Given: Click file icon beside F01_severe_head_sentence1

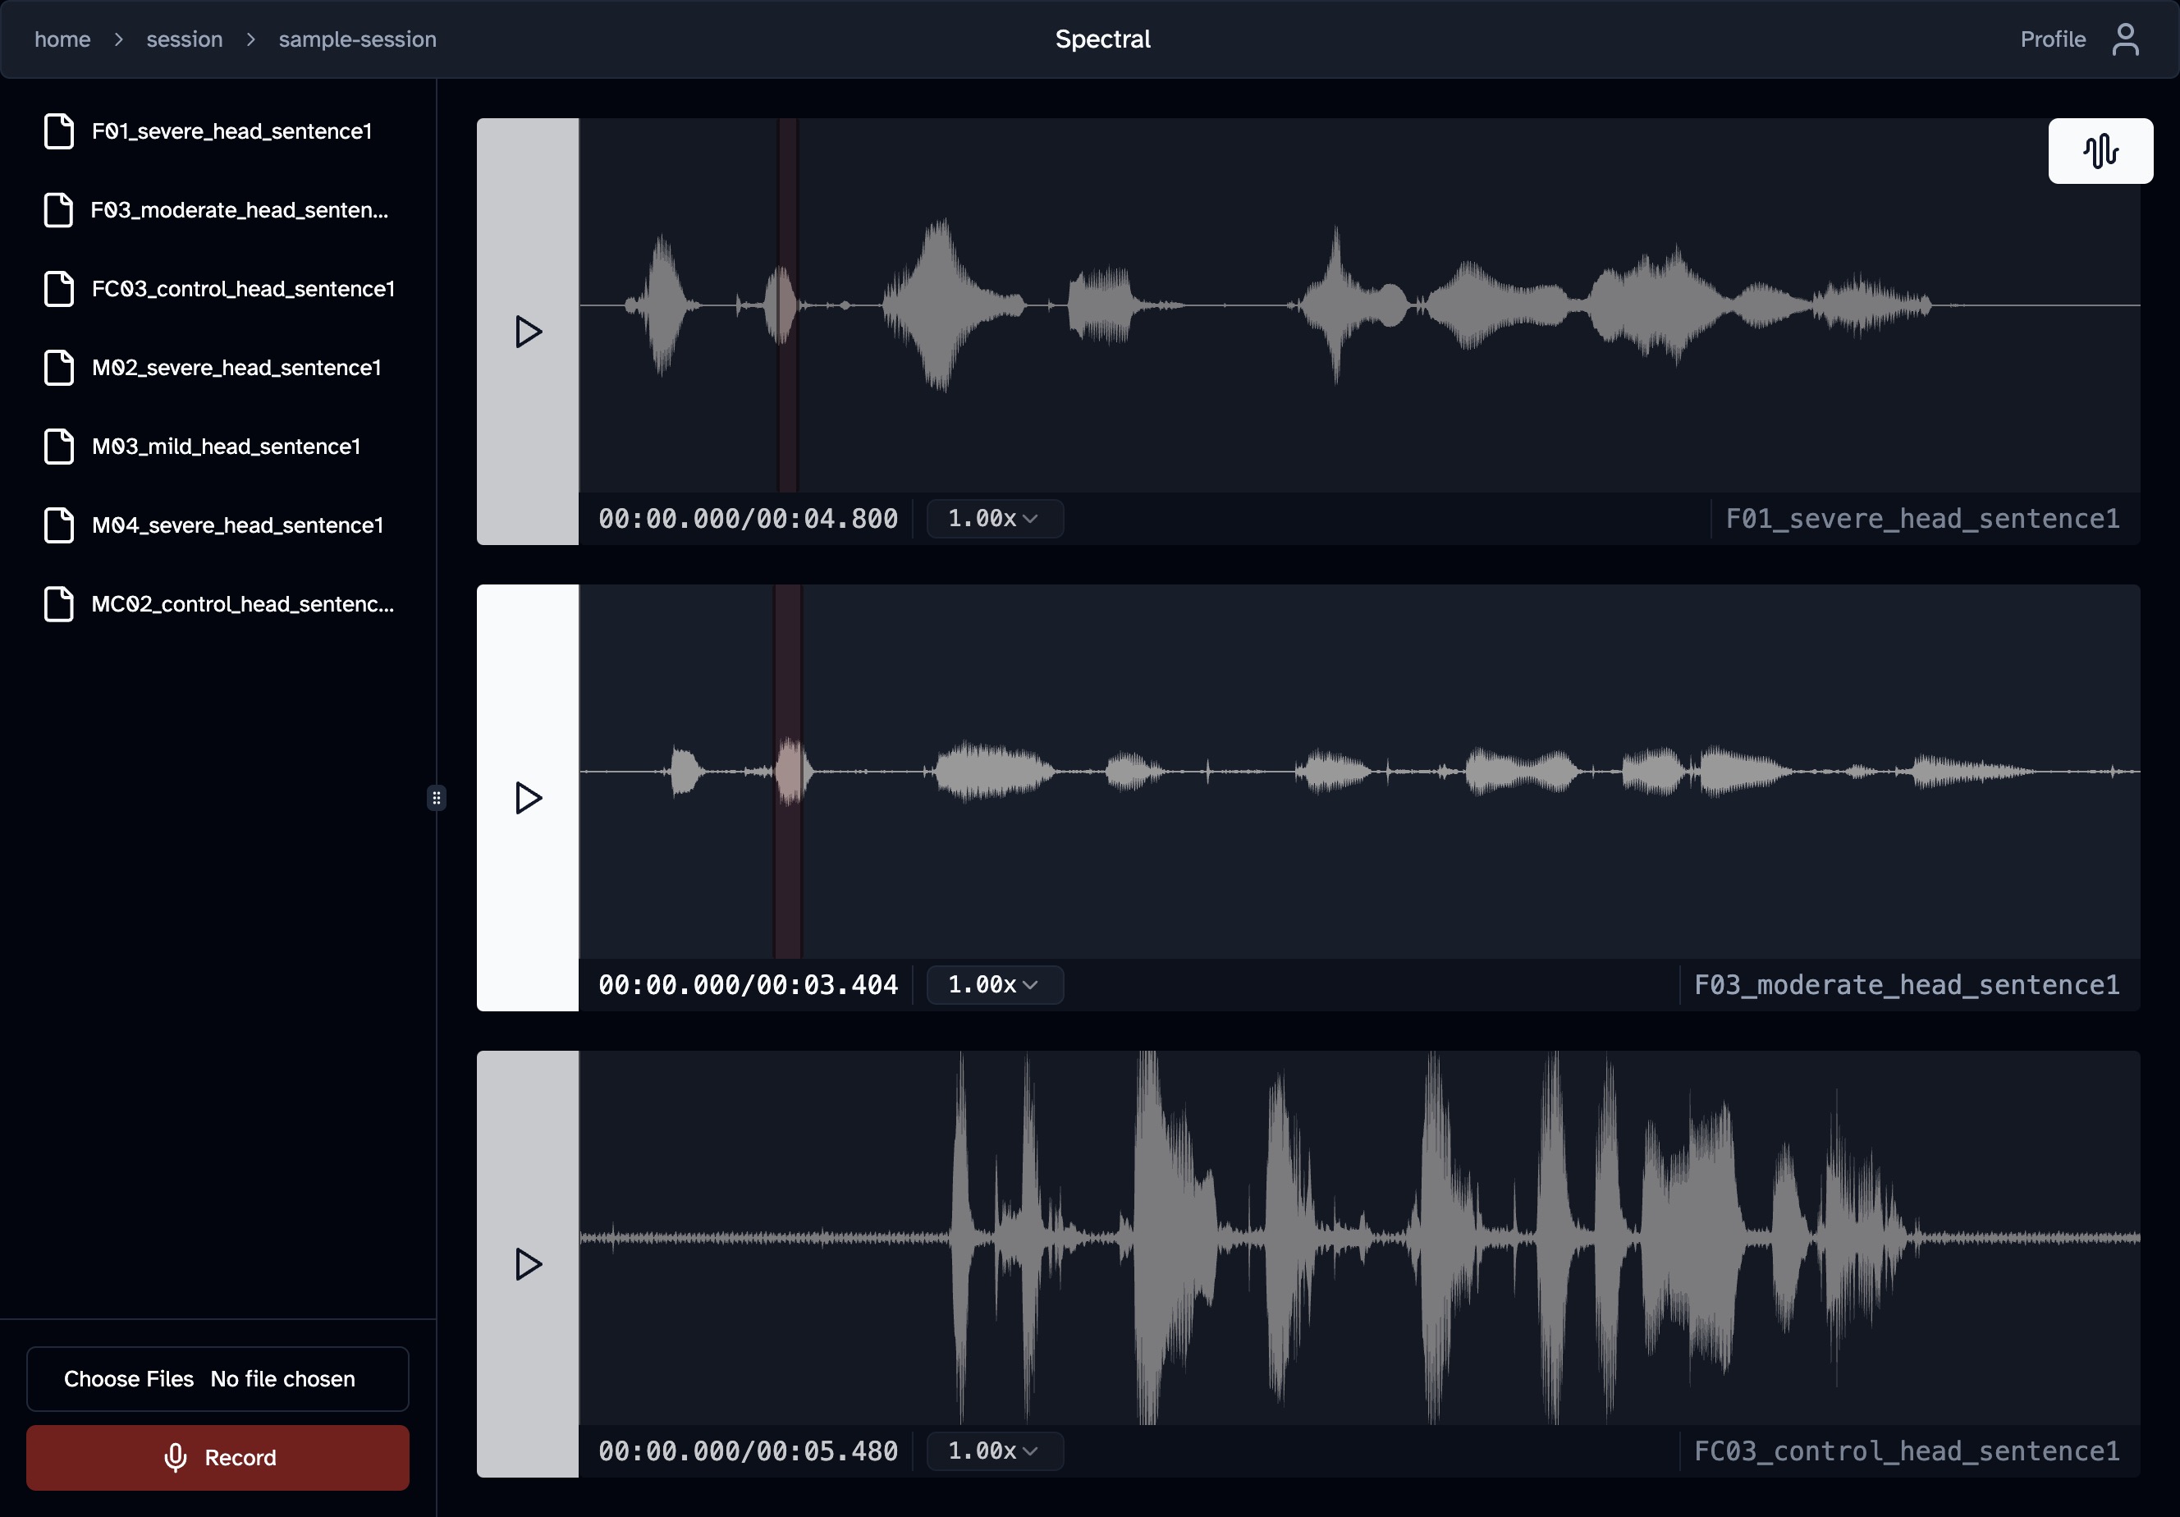Looking at the screenshot, I should coord(59,131).
